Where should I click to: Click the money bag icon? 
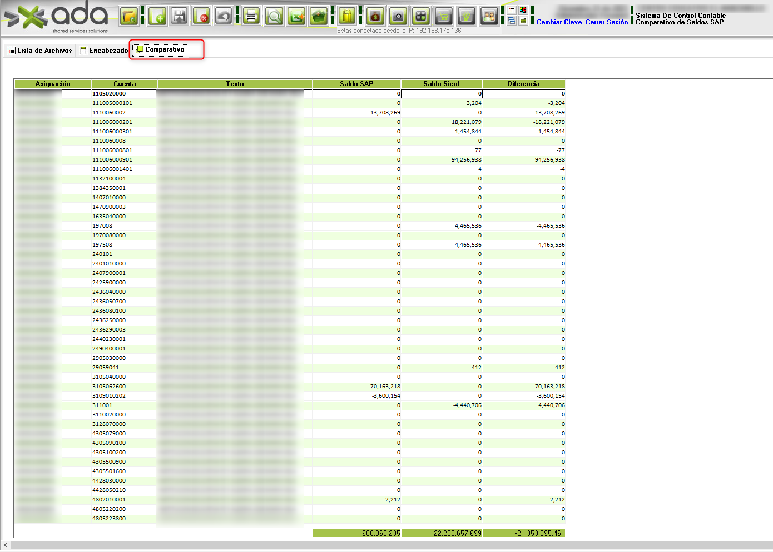[x=375, y=16]
